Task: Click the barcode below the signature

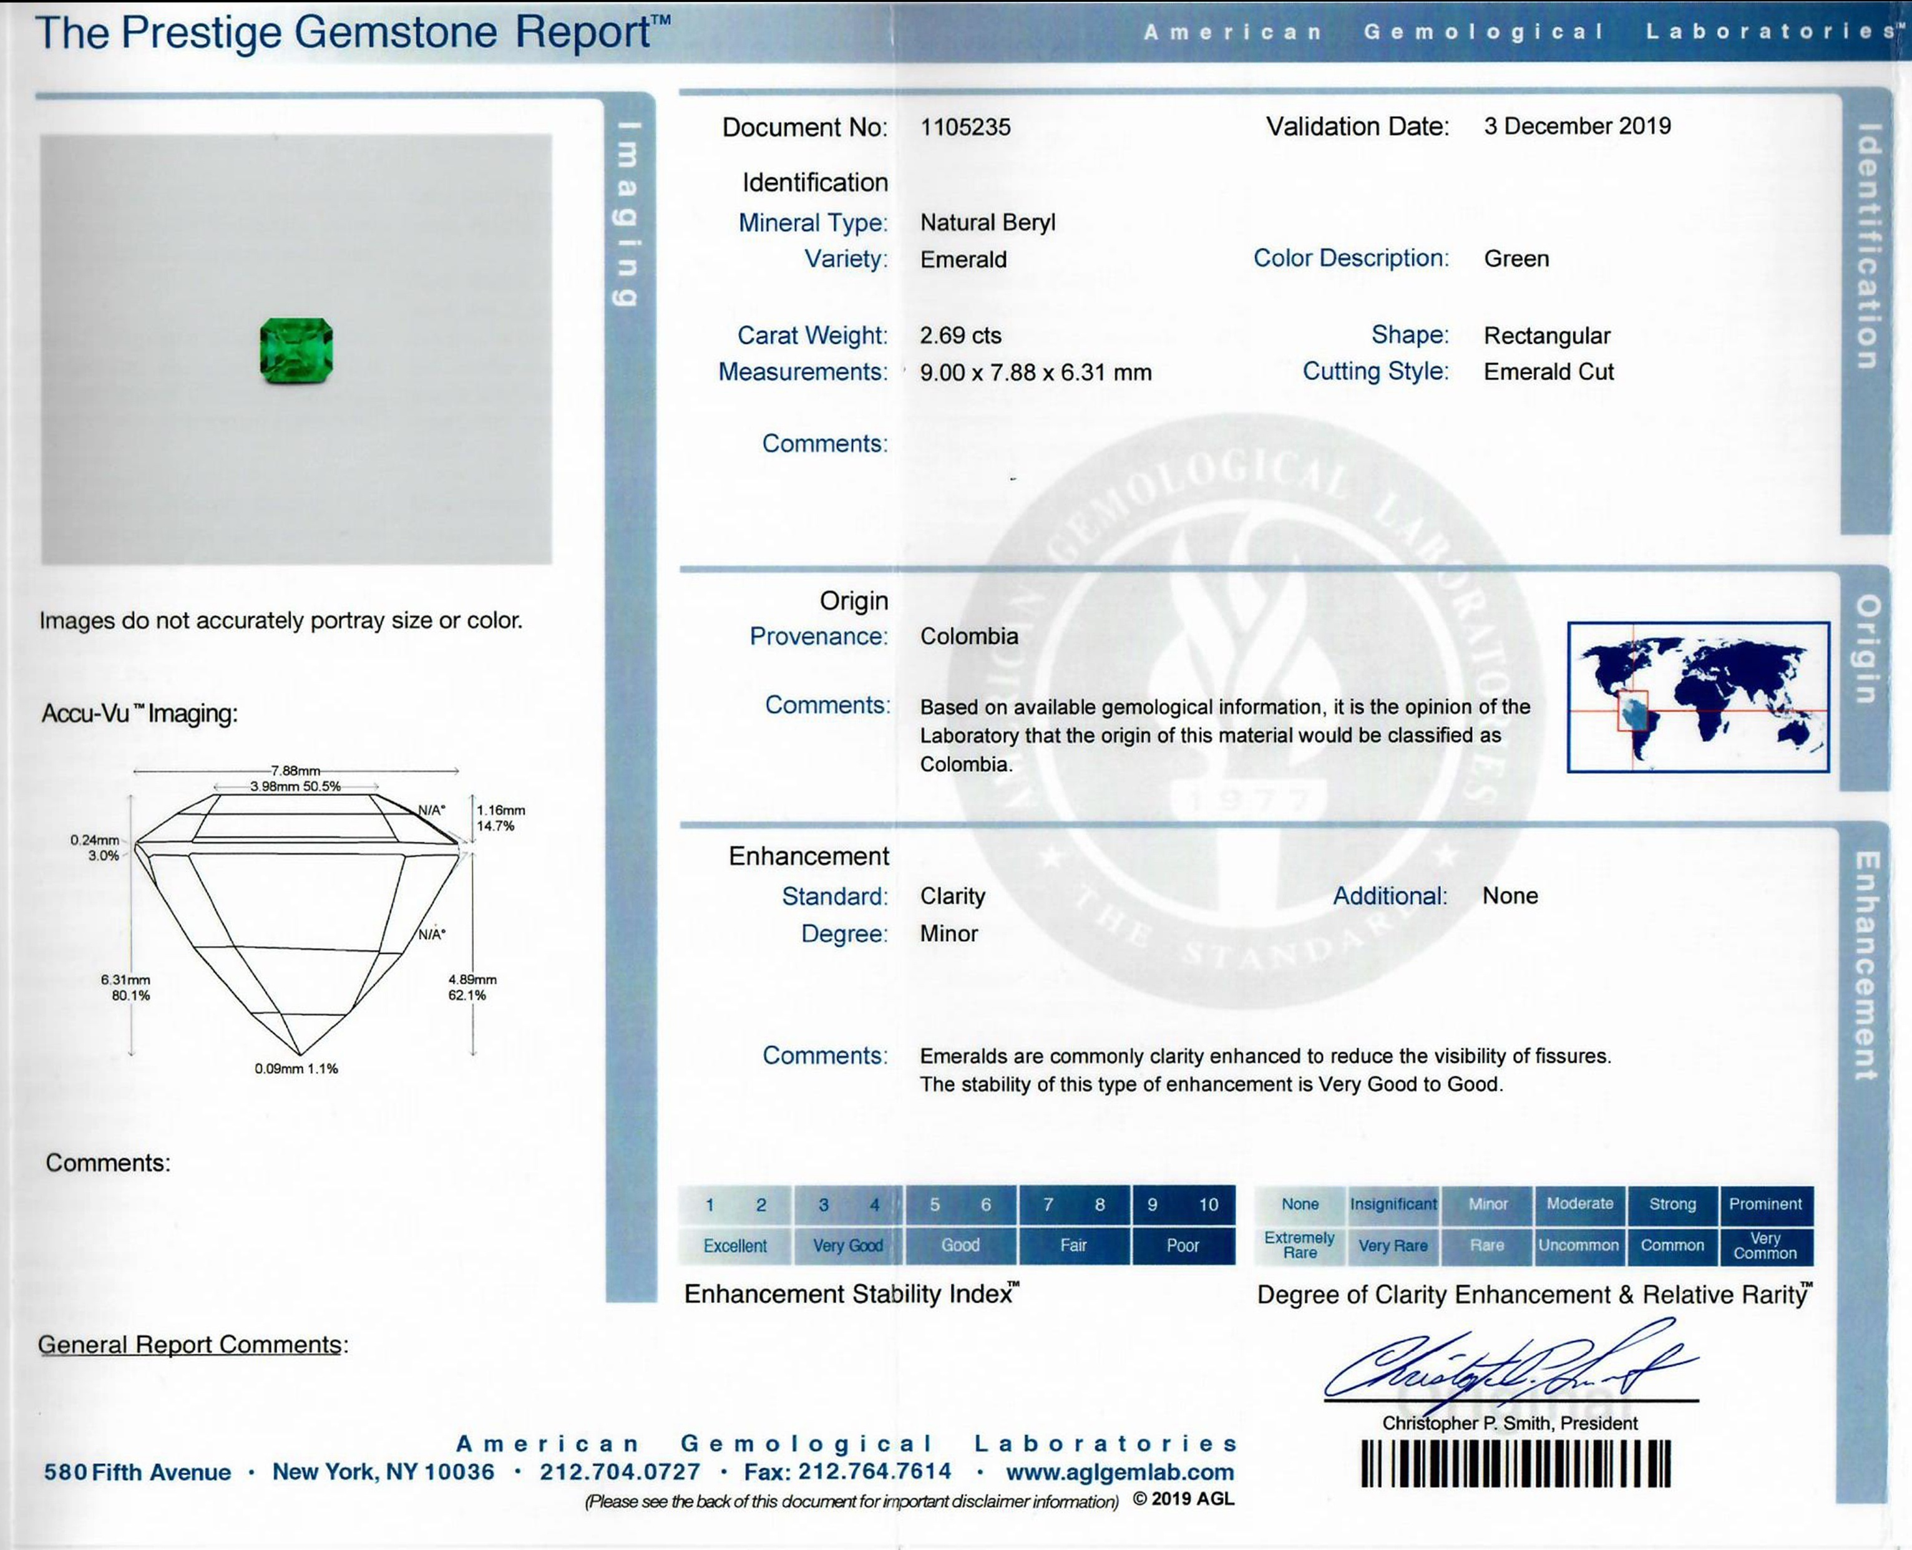Action: [x=1516, y=1465]
